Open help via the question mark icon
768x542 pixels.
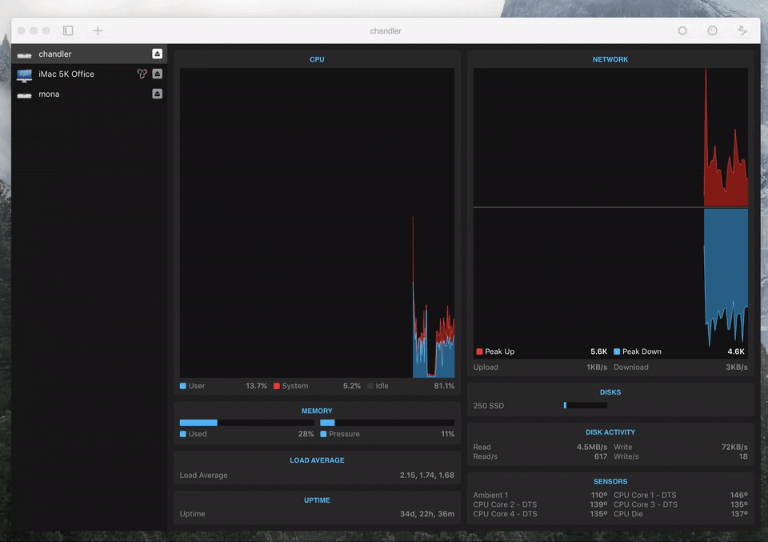click(x=711, y=30)
